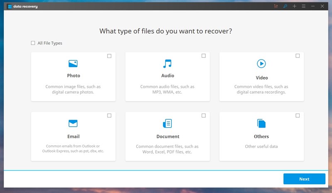
Task: Click the key register icon
Action: pyautogui.click(x=285, y=6)
